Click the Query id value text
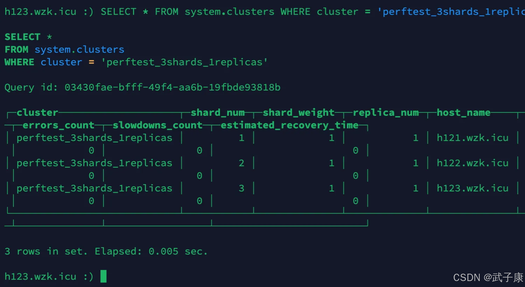525x287 pixels. pyautogui.click(x=172, y=87)
